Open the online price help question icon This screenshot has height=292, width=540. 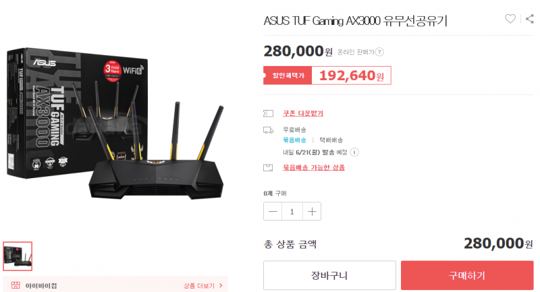click(x=379, y=52)
